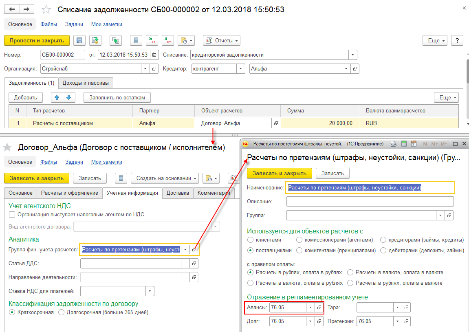
Task: Click the forward navigation arrow
Action: point(26,9)
